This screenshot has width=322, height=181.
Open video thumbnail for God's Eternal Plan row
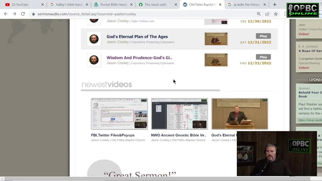click(216, 39)
